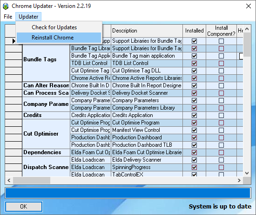Viewport: 256px width, 215px height.
Task: Toggle Install Component checkbox for Bundle Tag main application
Action: point(221,56)
